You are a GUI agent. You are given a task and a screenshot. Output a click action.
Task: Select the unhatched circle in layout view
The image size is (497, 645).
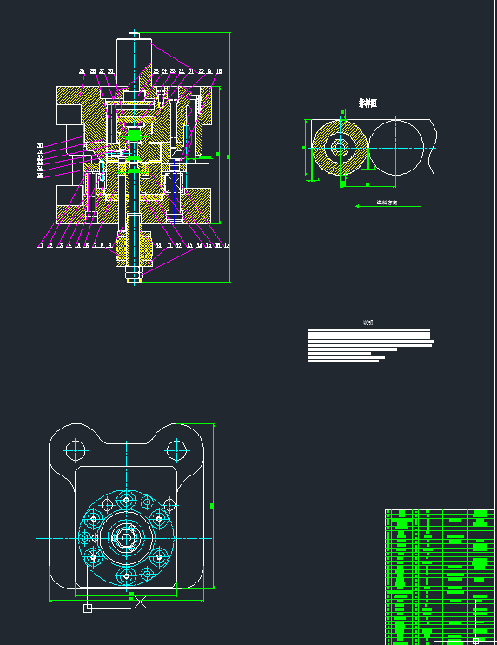[x=396, y=148]
